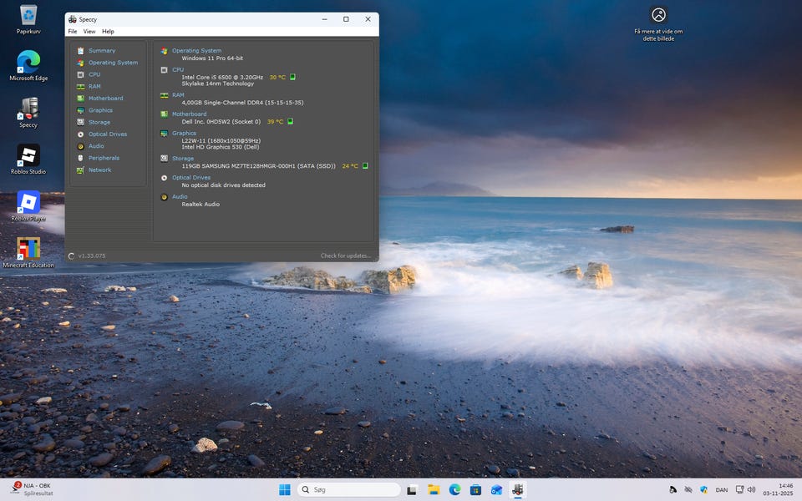Click the taskbar Søg search box
802x501 pixels.
pyautogui.click(x=348, y=490)
